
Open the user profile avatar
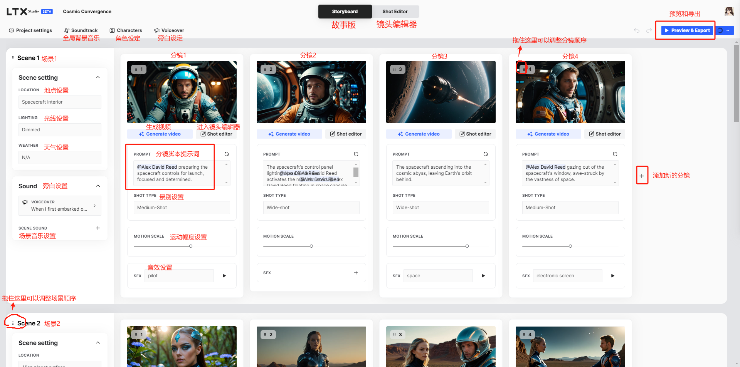click(x=729, y=12)
